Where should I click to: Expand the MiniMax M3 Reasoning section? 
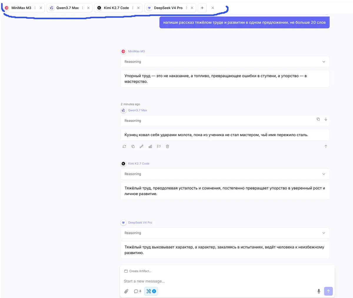click(x=225, y=62)
